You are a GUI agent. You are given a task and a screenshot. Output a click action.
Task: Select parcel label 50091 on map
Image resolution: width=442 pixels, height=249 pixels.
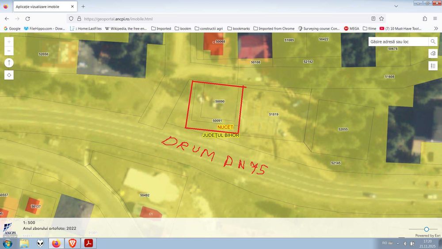click(x=217, y=121)
